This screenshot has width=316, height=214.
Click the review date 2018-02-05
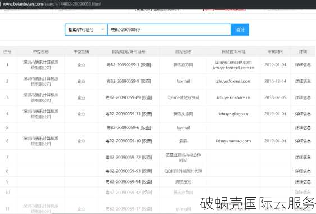tap(275, 97)
